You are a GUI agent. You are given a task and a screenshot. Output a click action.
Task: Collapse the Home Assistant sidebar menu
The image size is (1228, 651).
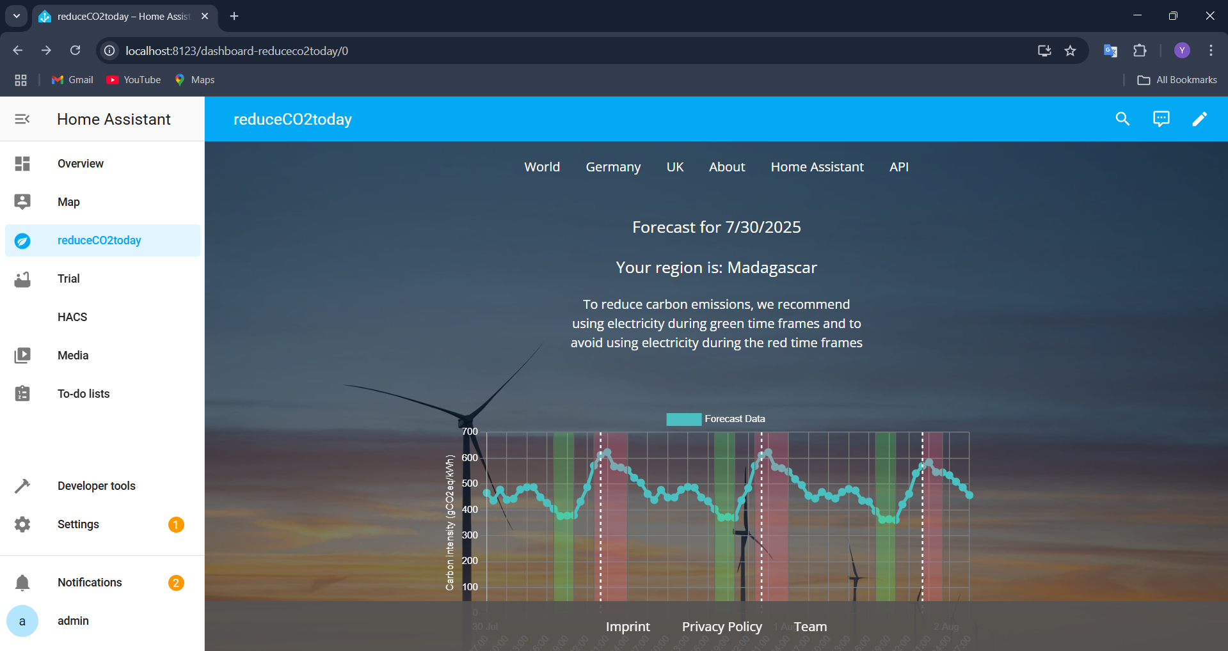click(x=22, y=119)
